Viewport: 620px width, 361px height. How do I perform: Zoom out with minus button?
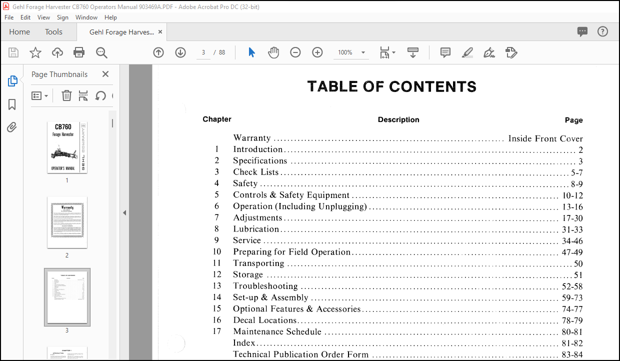coord(295,52)
